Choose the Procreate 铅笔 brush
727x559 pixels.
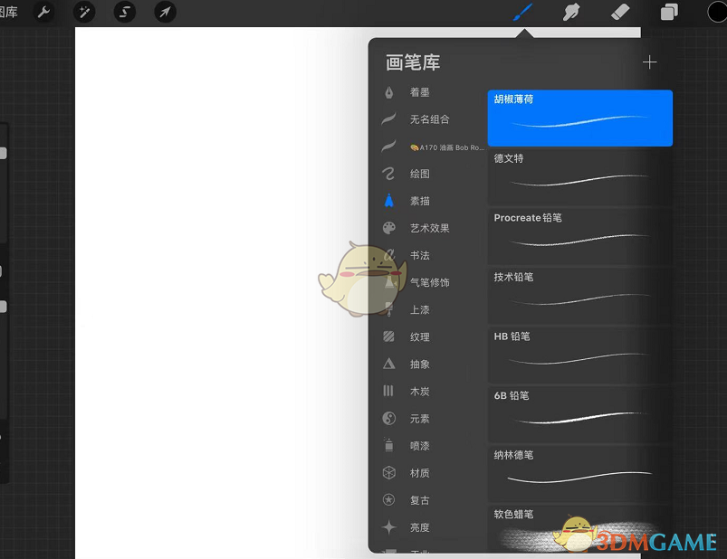(x=579, y=233)
